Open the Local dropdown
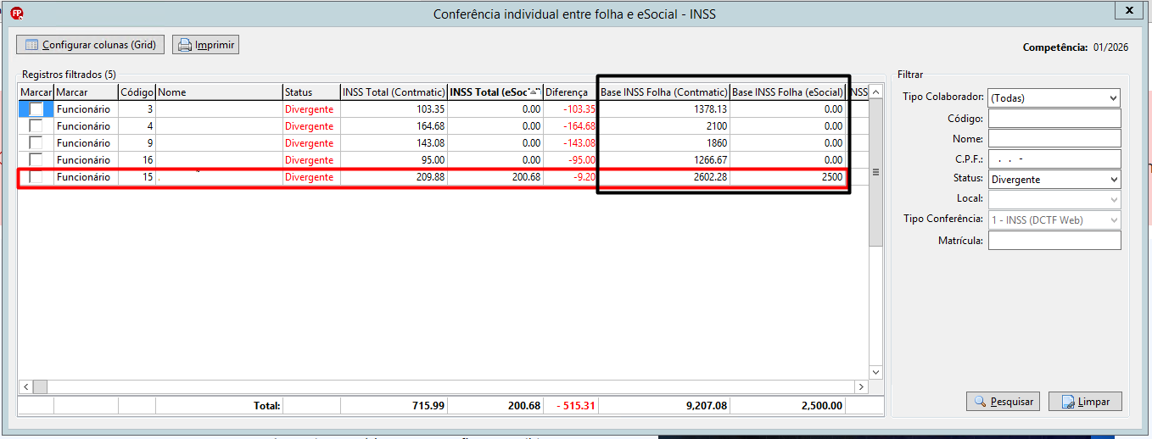The width and height of the screenshot is (1152, 439). (1113, 200)
